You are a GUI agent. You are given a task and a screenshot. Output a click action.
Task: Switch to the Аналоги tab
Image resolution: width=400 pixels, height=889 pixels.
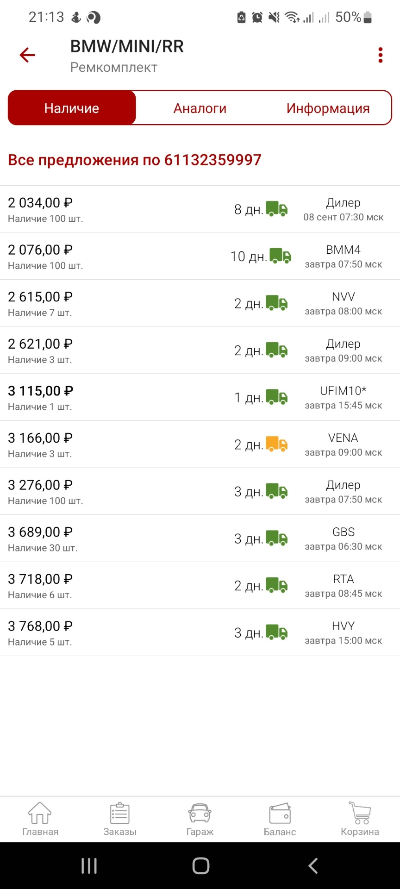point(200,108)
